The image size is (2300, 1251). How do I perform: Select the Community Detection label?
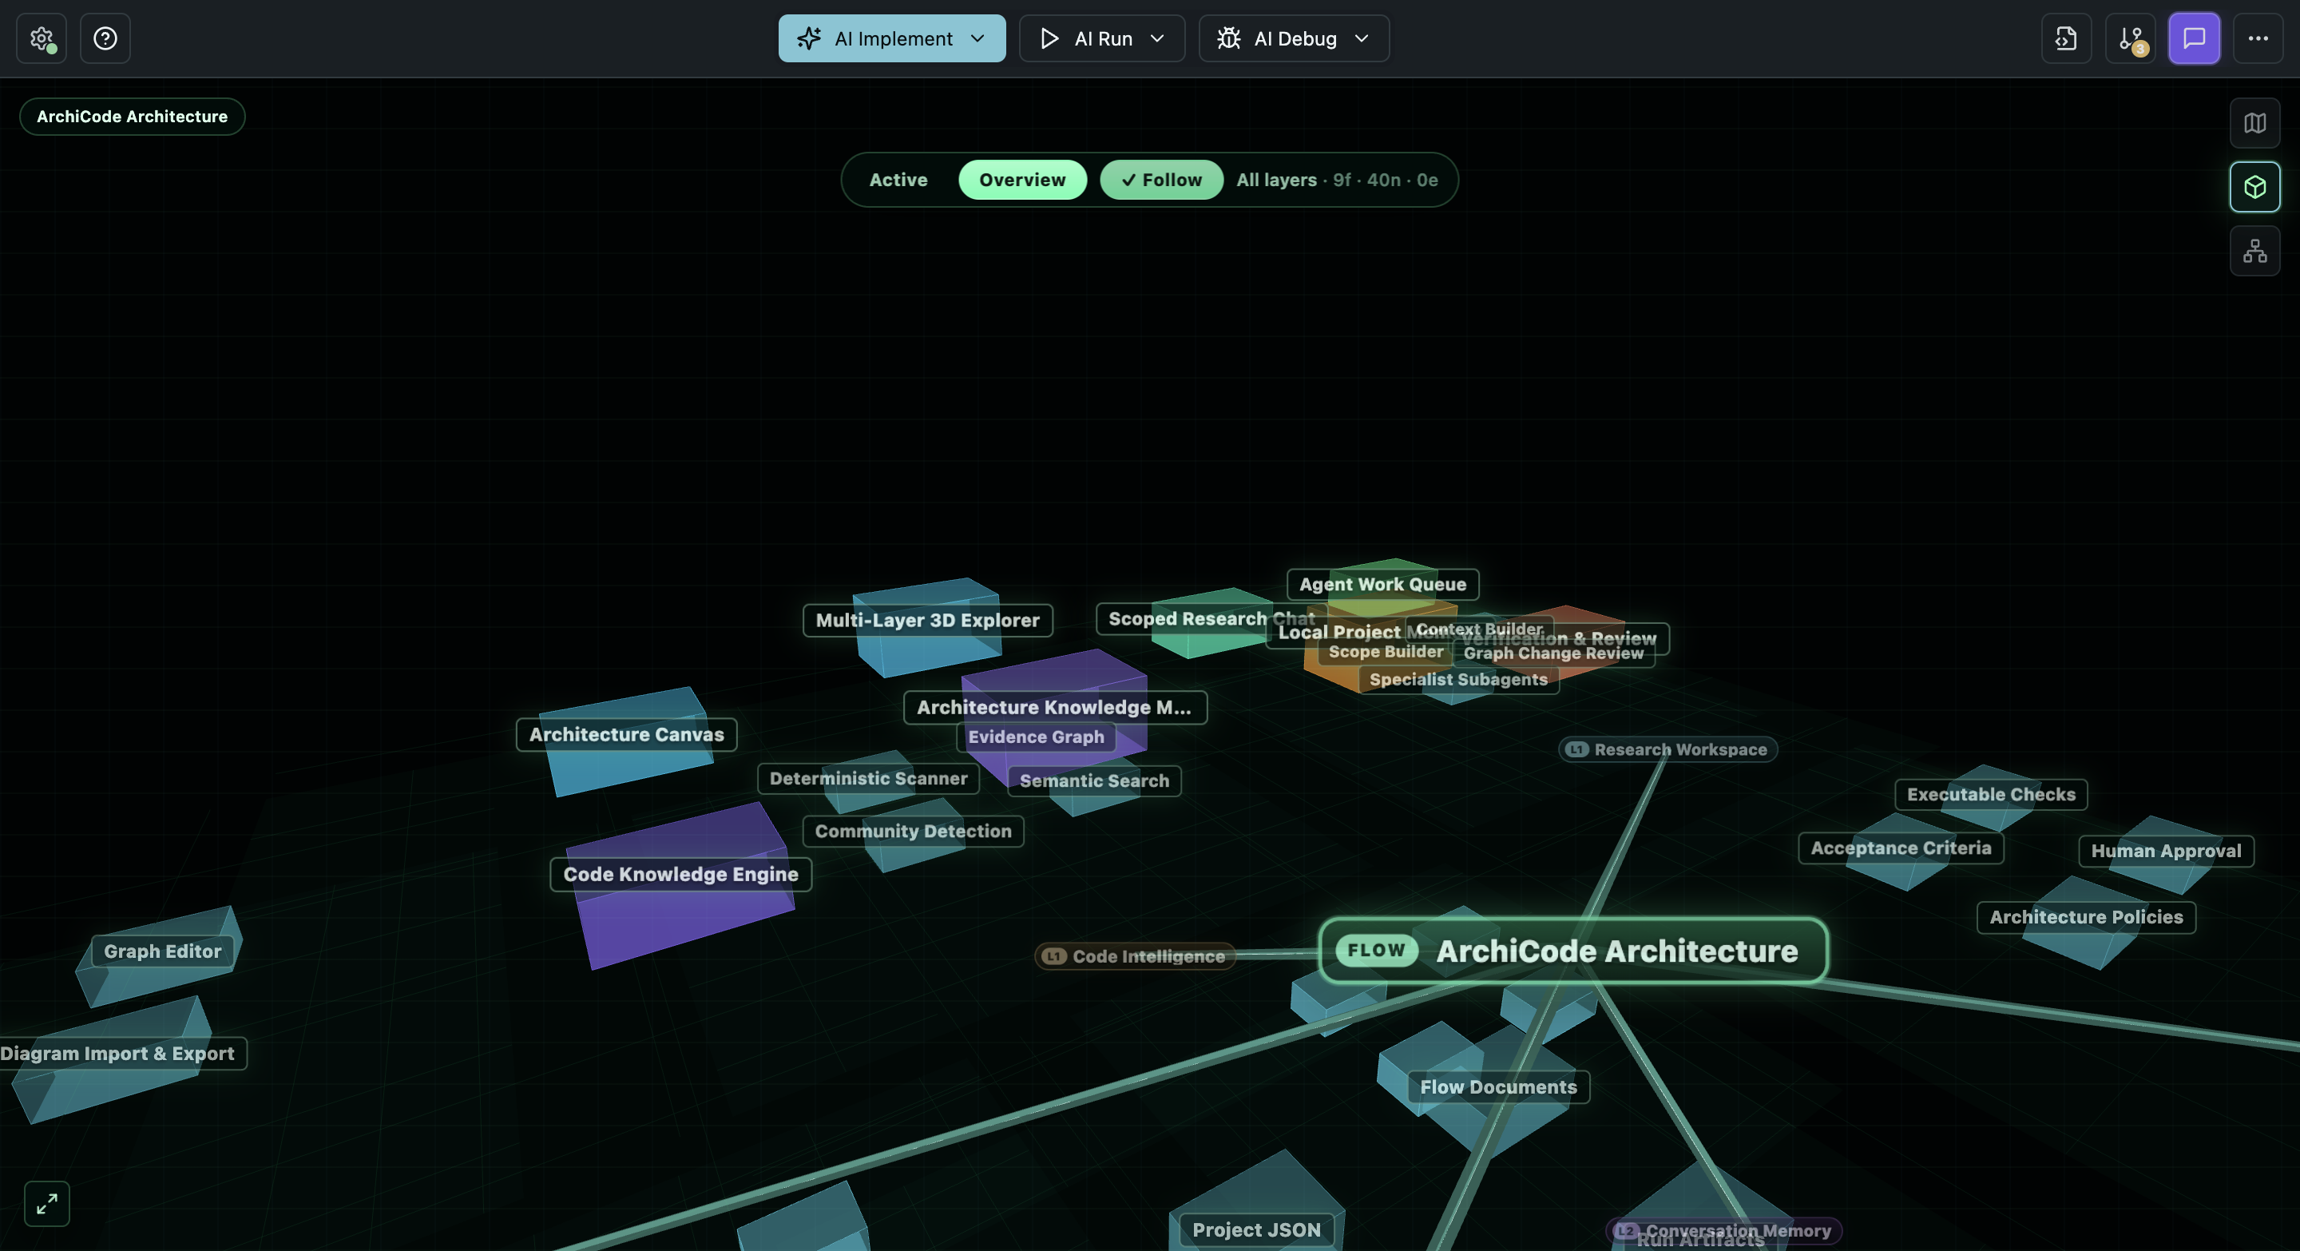coord(914,832)
